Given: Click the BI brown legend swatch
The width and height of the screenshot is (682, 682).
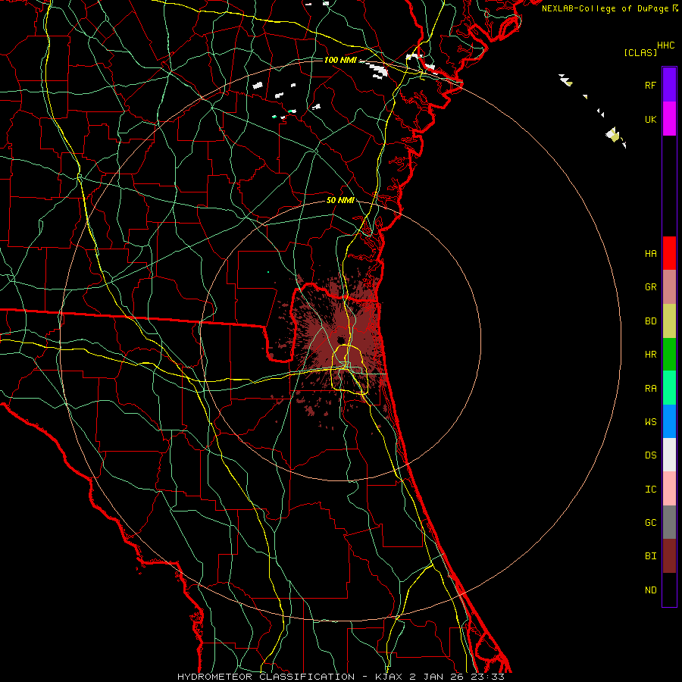Looking at the screenshot, I should [669, 556].
